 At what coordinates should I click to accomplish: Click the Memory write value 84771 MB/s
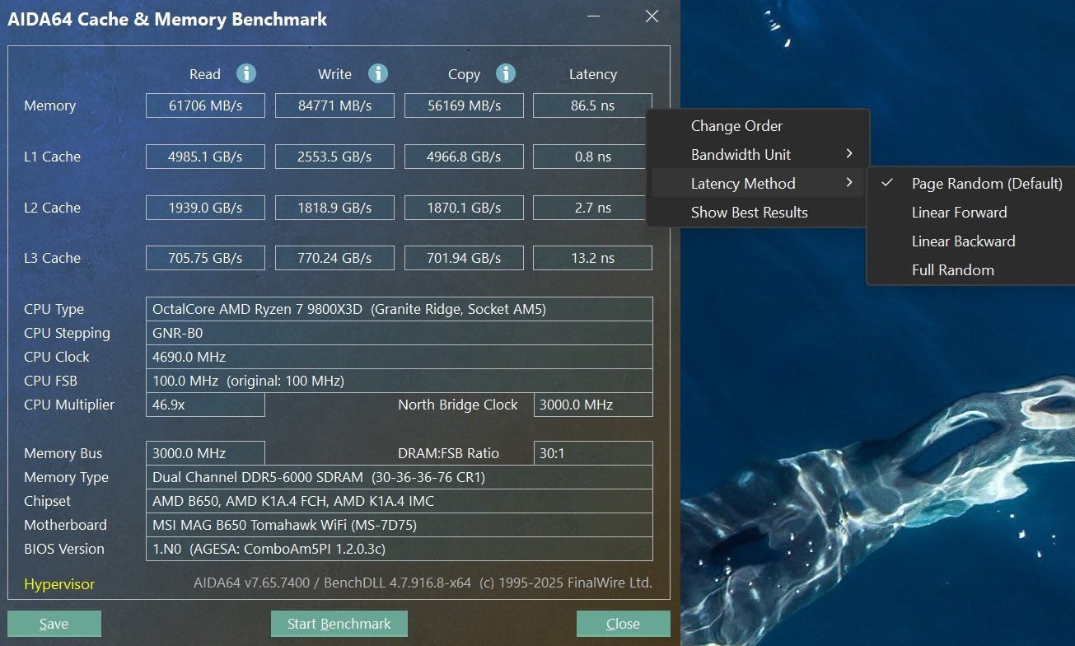tap(334, 105)
